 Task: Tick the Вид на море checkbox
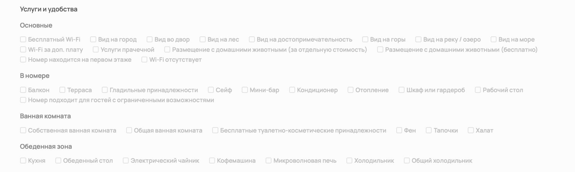[494, 39]
